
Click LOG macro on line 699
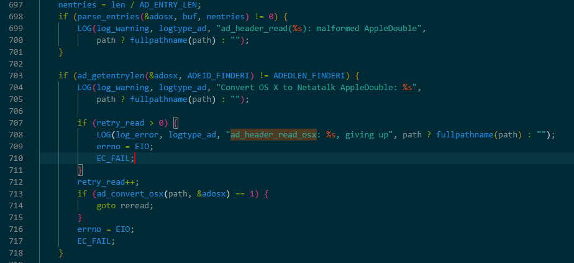coord(84,29)
